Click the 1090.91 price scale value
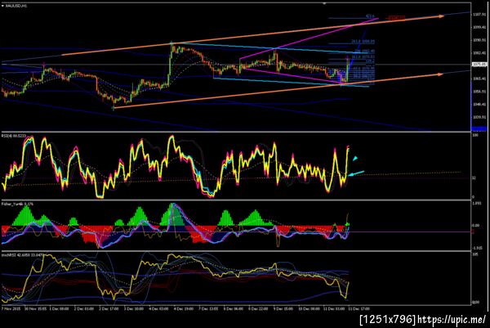The width and height of the screenshot is (490, 328). [479, 40]
